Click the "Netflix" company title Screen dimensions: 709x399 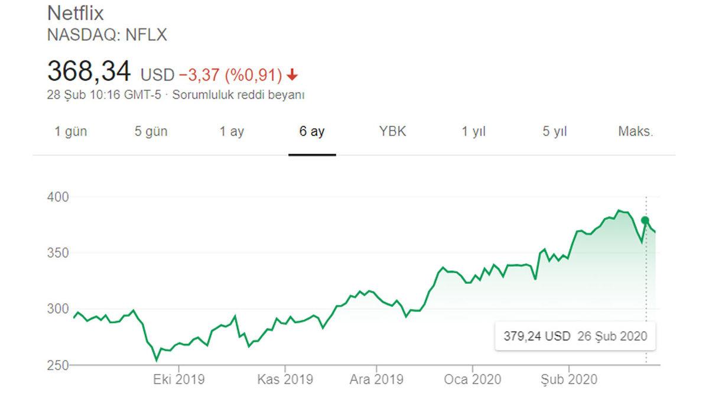pyautogui.click(x=77, y=13)
